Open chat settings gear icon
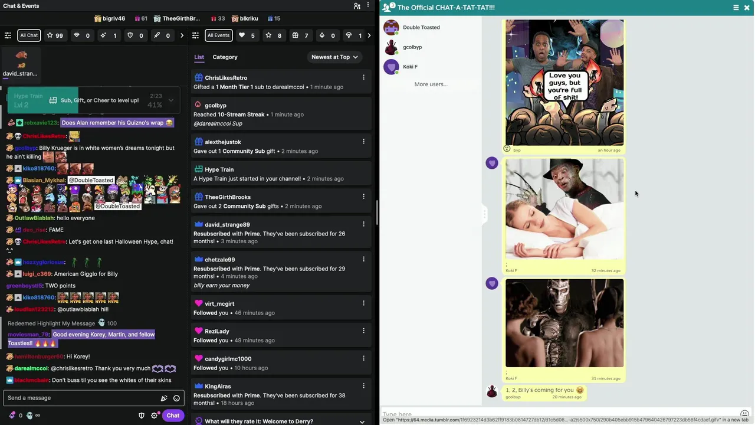 155,416
